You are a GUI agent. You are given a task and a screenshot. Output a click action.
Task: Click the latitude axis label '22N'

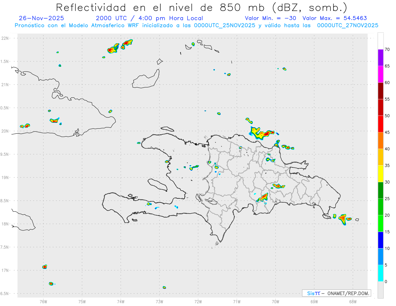click(6, 38)
